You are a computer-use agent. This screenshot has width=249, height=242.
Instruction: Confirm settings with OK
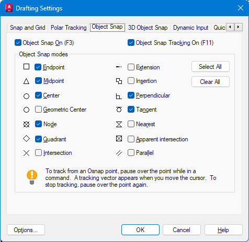tap(140, 230)
